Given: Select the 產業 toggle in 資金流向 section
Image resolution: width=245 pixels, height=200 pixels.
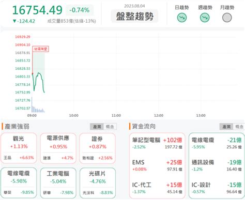Looking at the screenshot, I should coord(226,127).
